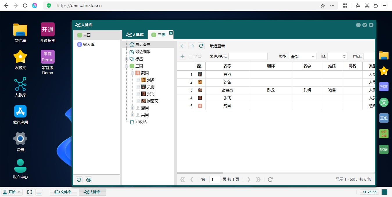Click the green 文 dock icon
Viewport: 392px width, 197px height.
384,102
